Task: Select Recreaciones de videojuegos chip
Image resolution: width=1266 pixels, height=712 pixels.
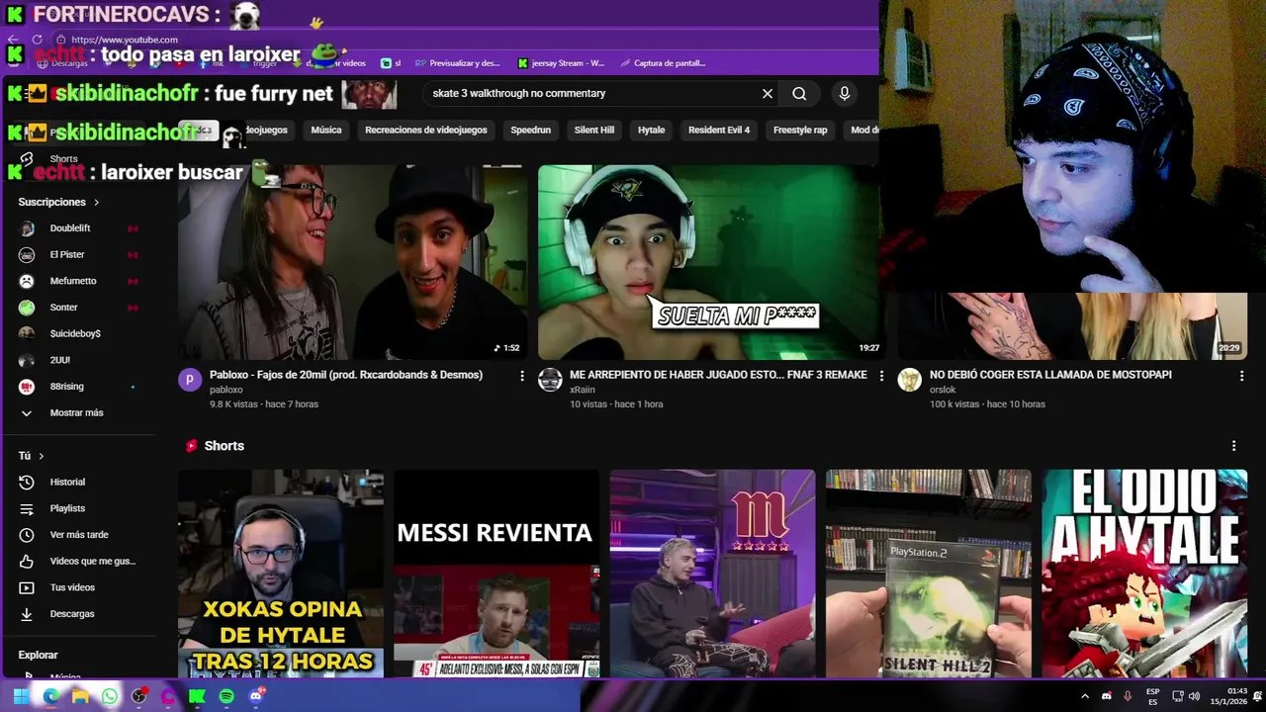Action: pyautogui.click(x=426, y=130)
